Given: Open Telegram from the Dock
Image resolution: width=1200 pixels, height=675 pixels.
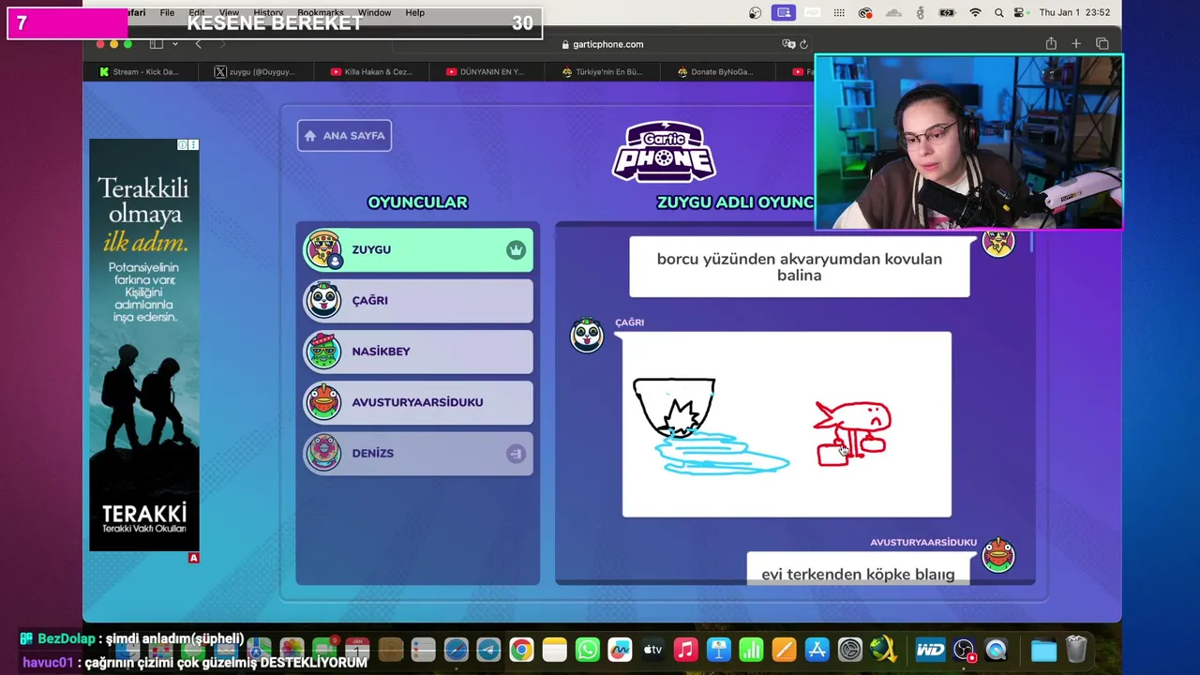Looking at the screenshot, I should point(488,650).
